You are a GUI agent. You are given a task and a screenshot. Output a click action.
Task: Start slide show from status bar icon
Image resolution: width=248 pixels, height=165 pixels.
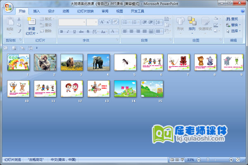182,160
